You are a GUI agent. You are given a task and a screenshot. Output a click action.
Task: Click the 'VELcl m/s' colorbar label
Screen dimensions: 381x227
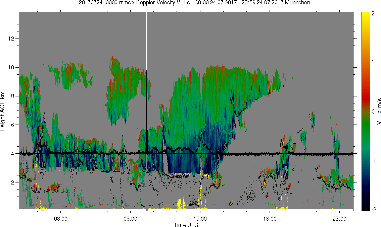point(379,111)
